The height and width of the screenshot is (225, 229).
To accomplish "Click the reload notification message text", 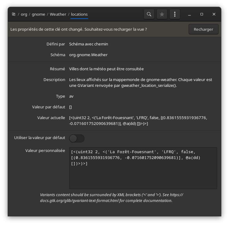I will (x=79, y=29).
